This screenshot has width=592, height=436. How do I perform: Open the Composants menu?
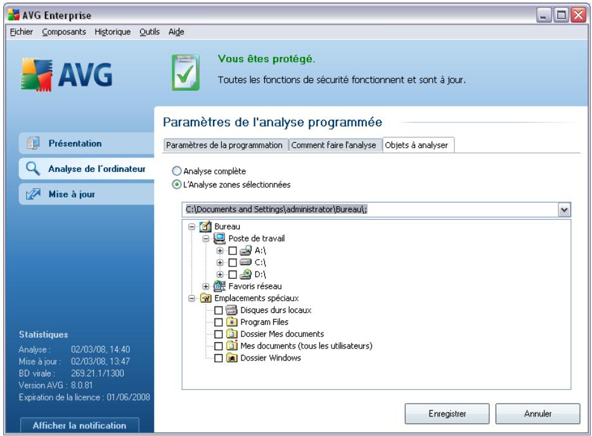pyautogui.click(x=64, y=32)
